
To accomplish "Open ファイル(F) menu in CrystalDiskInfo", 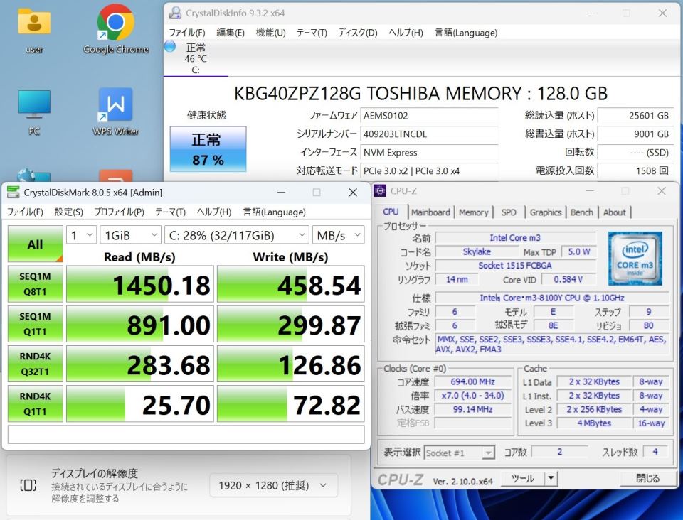I will point(187,33).
